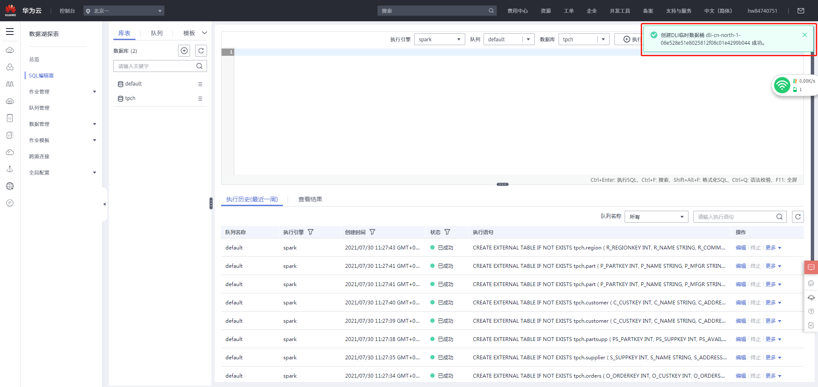Viewport: 818px width, 387px height.
Task: Open the Beijing region selector
Action: point(124,11)
